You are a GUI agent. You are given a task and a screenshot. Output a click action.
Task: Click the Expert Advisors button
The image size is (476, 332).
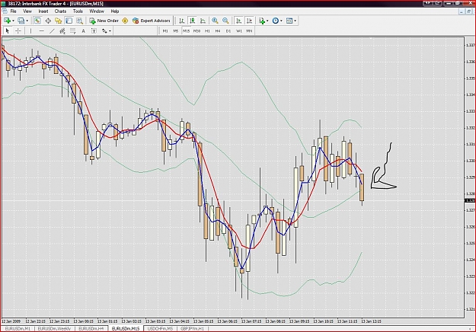(152, 21)
